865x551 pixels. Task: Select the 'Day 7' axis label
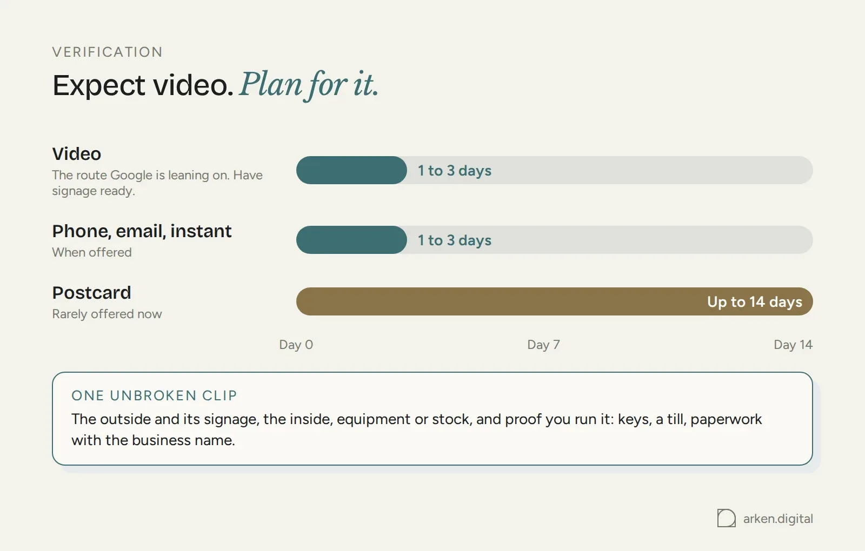pyautogui.click(x=543, y=345)
